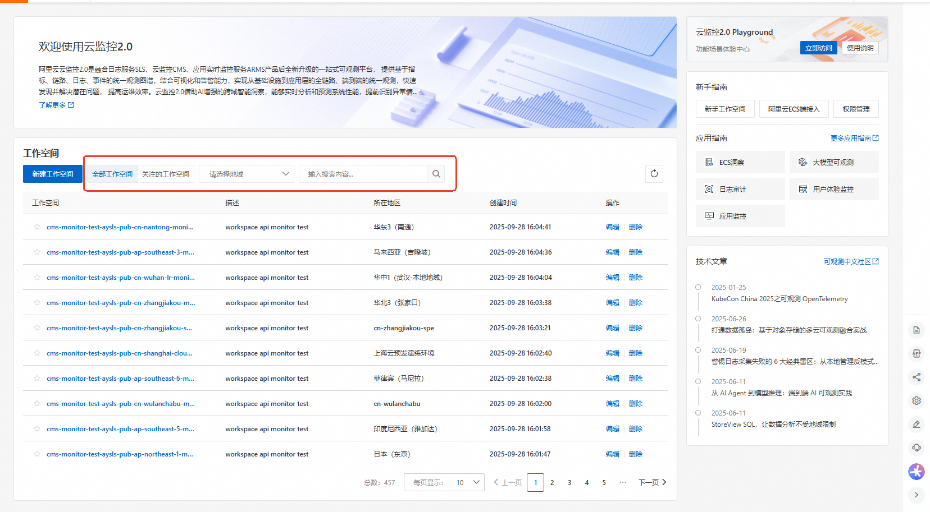Open the 新手工作空间 guide
The width and height of the screenshot is (930, 512).
[x=725, y=109]
